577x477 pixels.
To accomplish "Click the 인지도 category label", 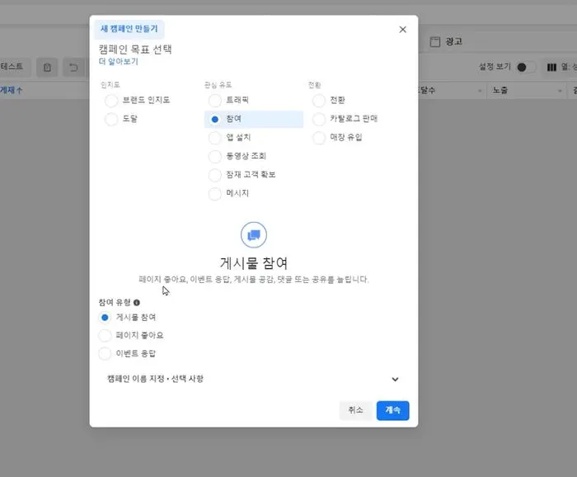I will tap(110, 85).
